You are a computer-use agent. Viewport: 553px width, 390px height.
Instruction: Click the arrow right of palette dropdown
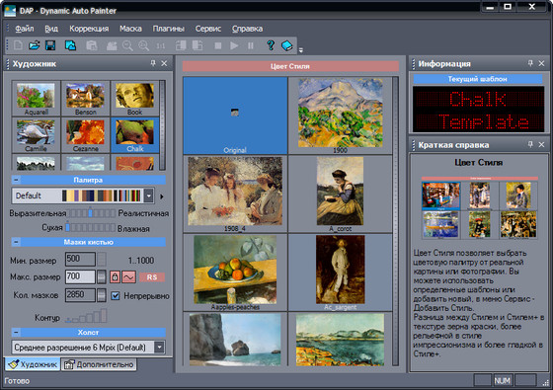[162, 196]
